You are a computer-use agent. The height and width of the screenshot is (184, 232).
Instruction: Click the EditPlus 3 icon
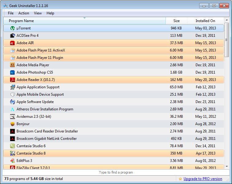13,161
